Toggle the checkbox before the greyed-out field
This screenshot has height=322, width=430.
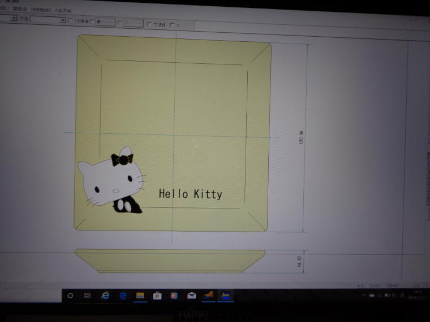tap(119, 23)
